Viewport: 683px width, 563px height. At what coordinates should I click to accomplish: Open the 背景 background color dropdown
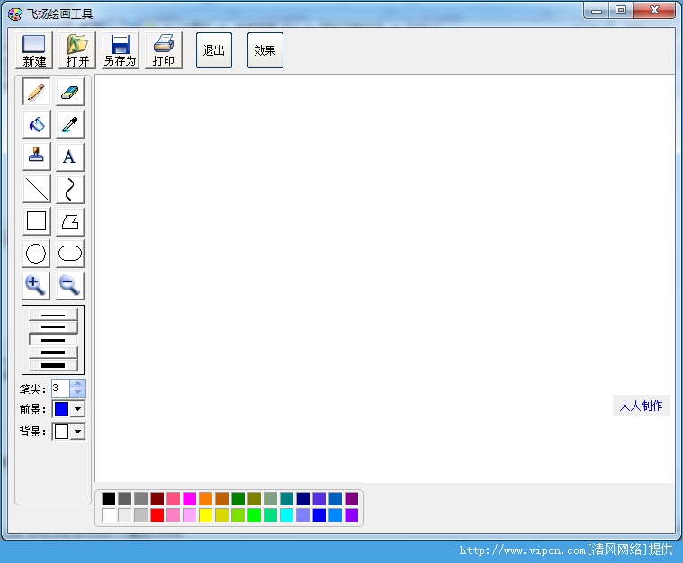(78, 432)
